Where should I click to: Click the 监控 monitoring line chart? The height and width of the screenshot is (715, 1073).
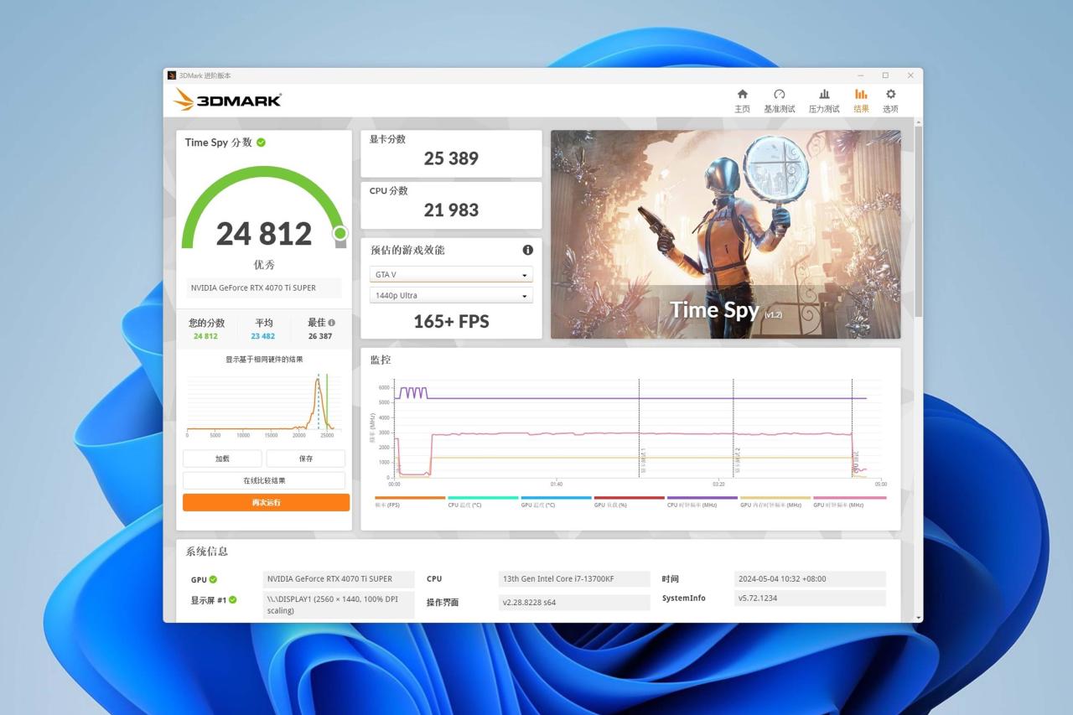[x=630, y=433]
